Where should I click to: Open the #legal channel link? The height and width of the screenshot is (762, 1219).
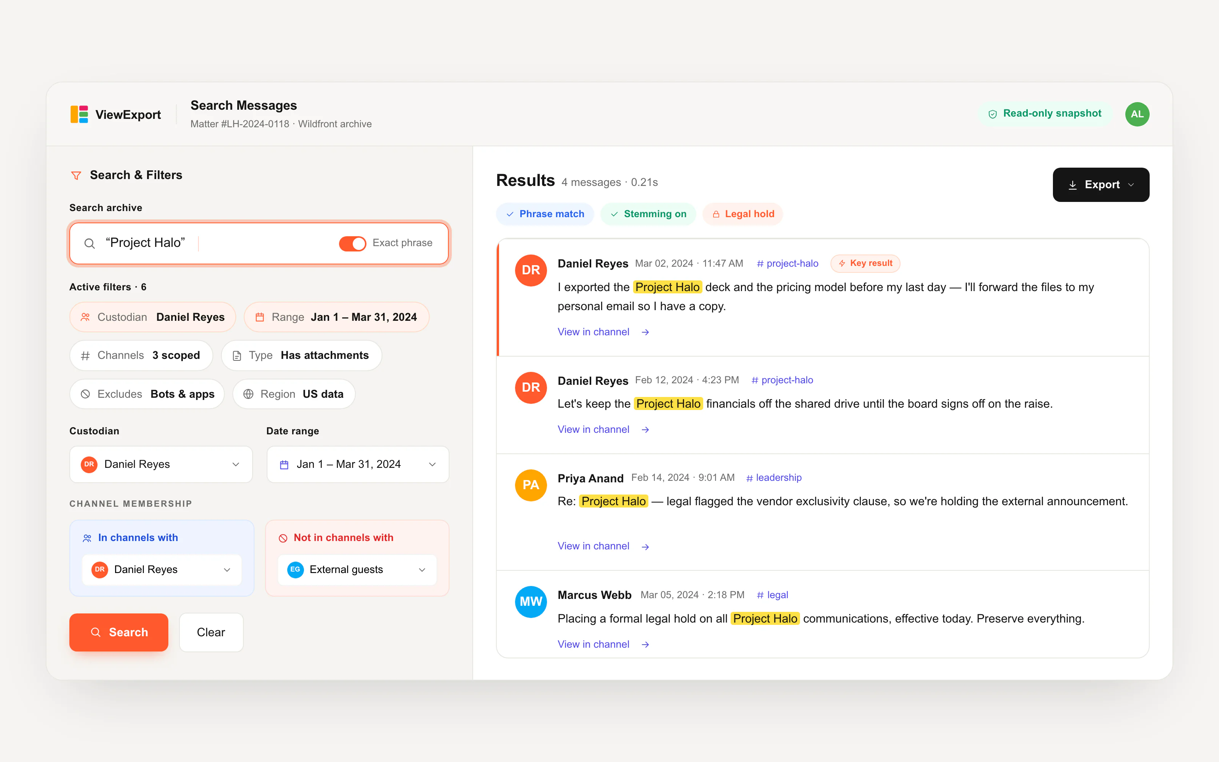772,595
